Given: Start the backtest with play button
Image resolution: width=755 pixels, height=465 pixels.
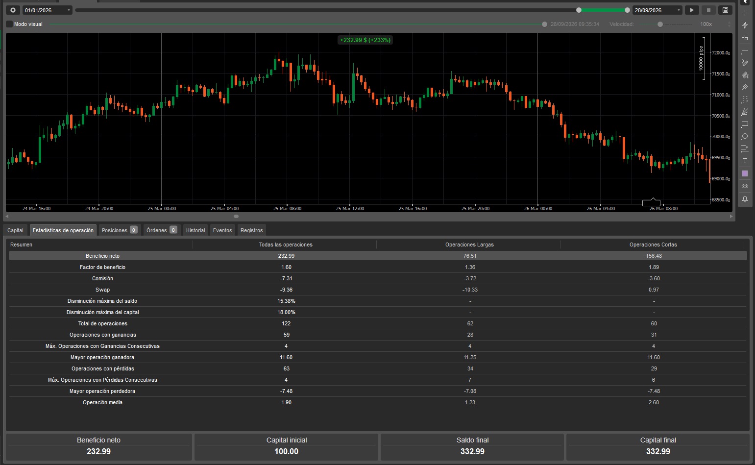Looking at the screenshot, I should (x=692, y=10).
